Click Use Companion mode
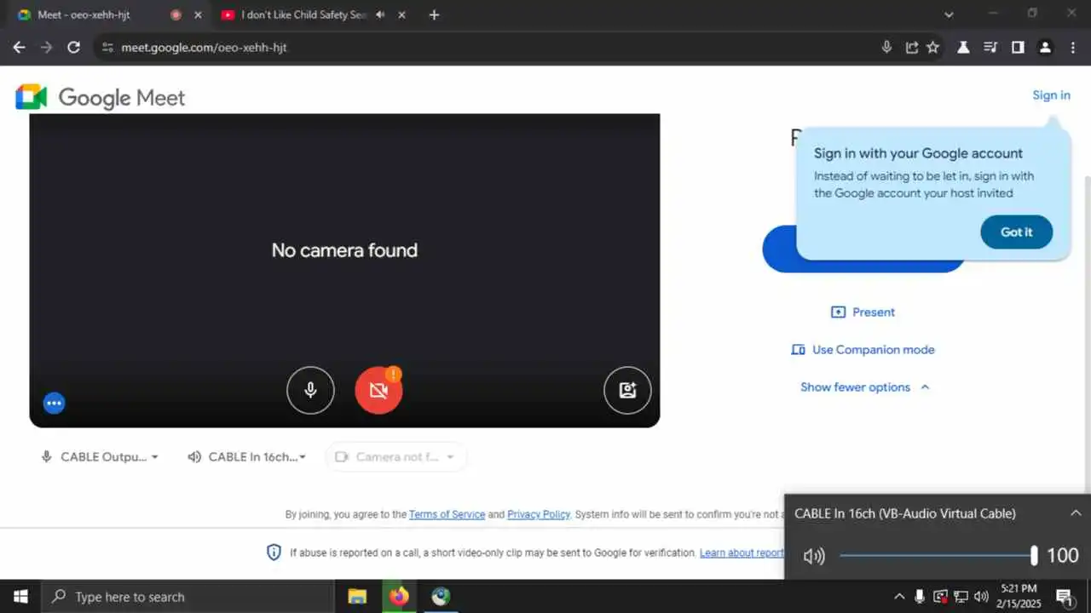The image size is (1091, 613). click(x=863, y=350)
